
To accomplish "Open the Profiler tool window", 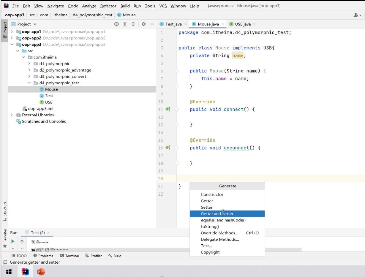I will (93, 256).
